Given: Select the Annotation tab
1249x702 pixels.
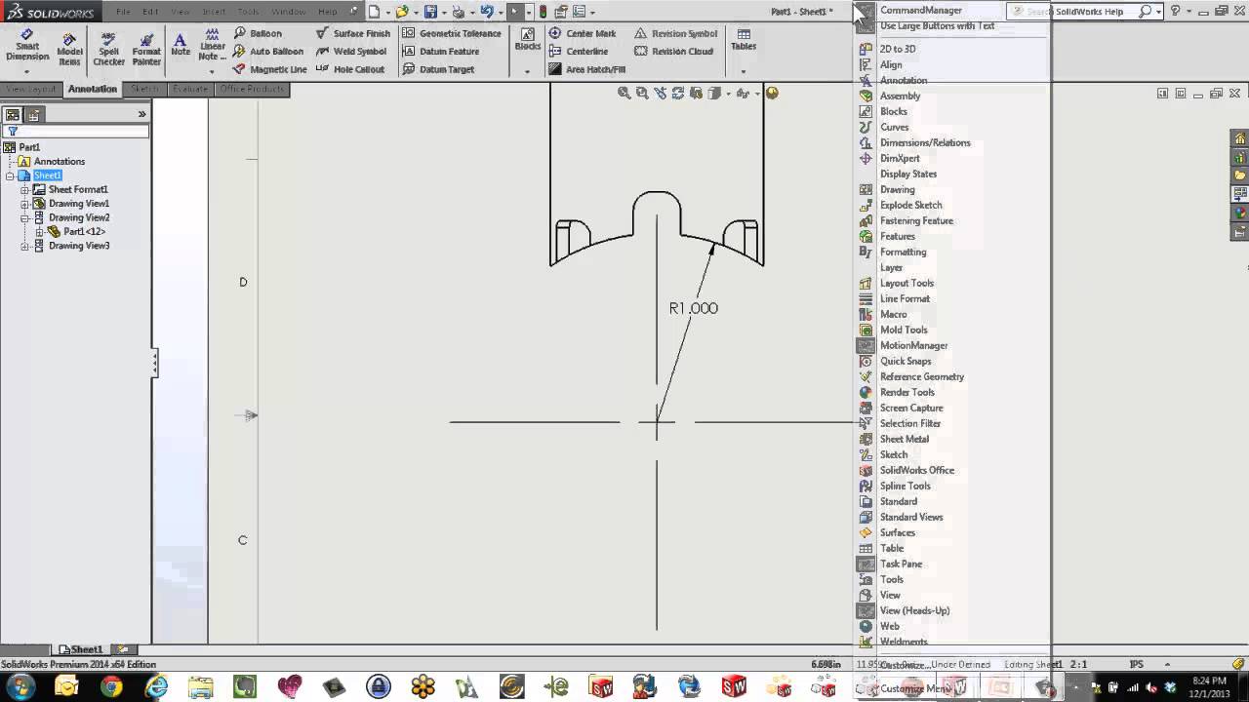Looking at the screenshot, I should tap(93, 89).
